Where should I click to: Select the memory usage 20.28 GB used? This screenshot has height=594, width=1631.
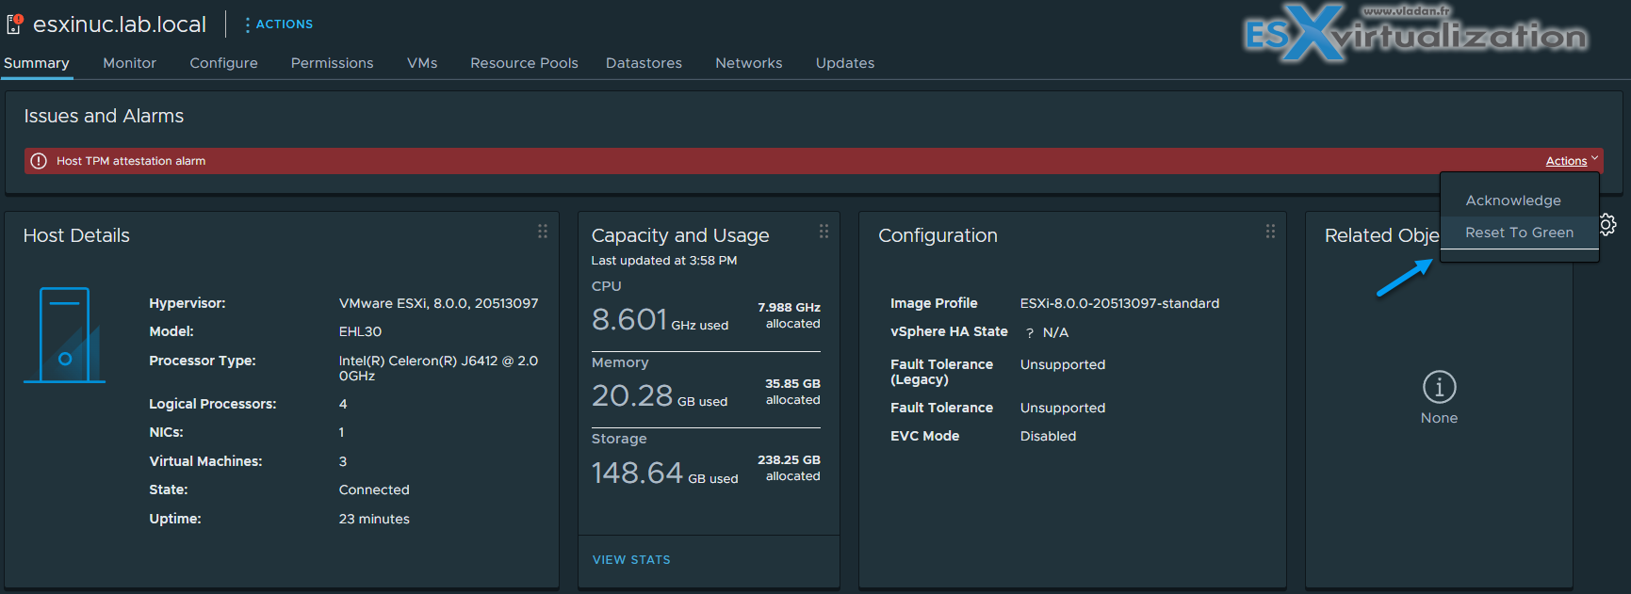click(660, 396)
